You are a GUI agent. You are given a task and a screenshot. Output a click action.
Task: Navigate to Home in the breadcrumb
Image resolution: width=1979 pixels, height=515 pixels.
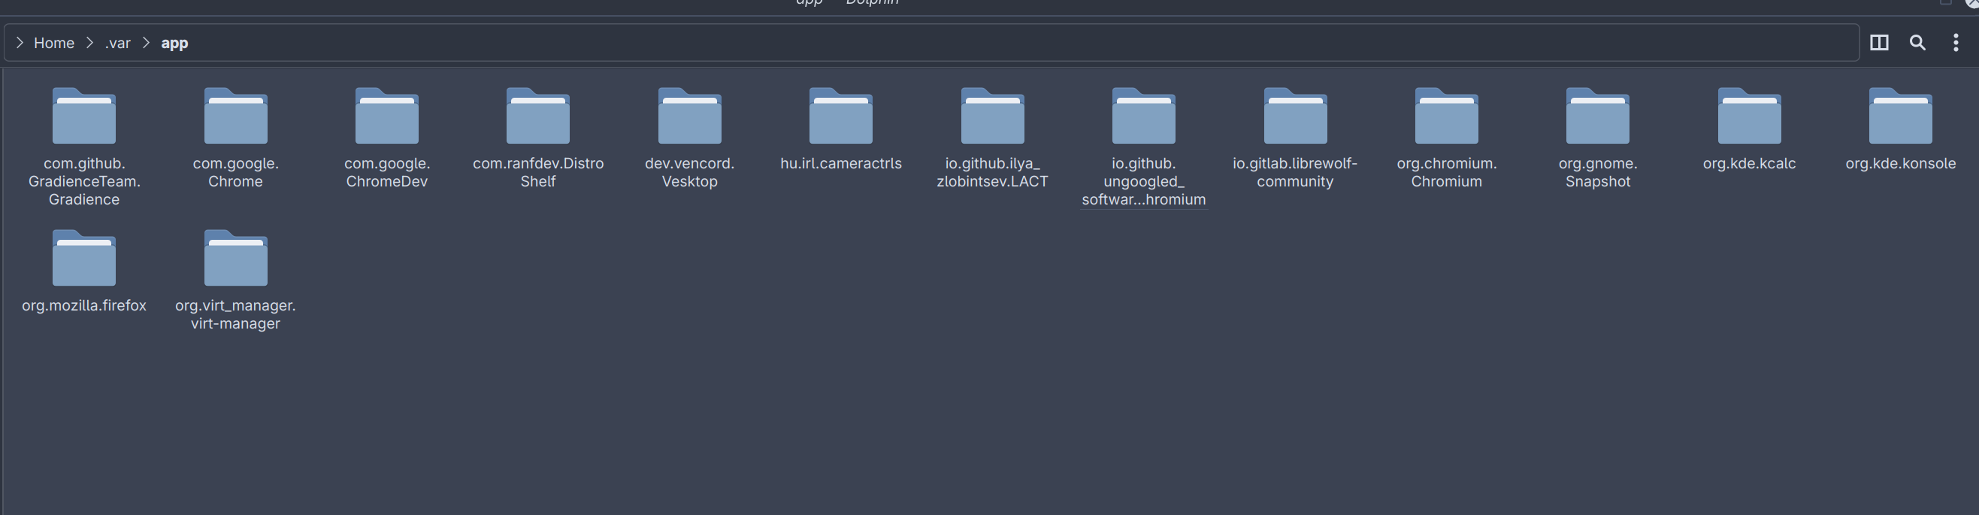[x=54, y=43]
